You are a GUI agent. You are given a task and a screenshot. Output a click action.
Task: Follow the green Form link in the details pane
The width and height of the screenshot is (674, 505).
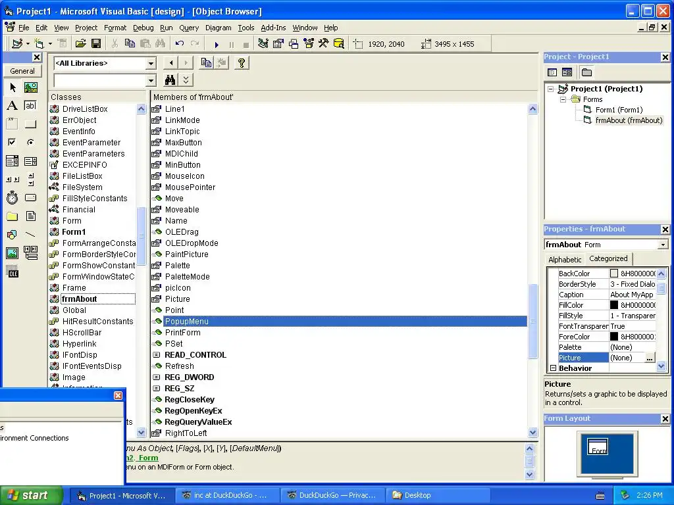coord(148,458)
